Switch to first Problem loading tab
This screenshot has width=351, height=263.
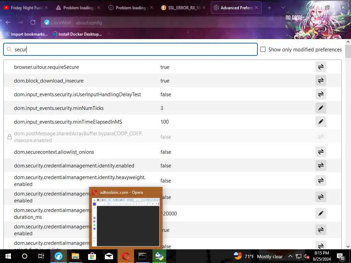(x=78, y=8)
